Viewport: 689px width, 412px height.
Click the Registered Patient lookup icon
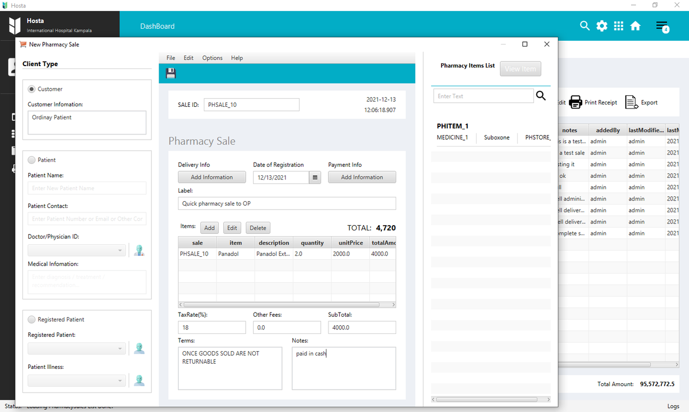tap(139, 348)
